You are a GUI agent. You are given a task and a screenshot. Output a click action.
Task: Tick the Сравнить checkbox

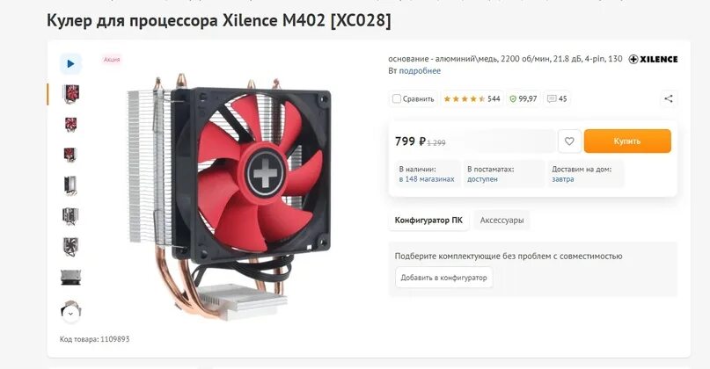tap(397, 98)
